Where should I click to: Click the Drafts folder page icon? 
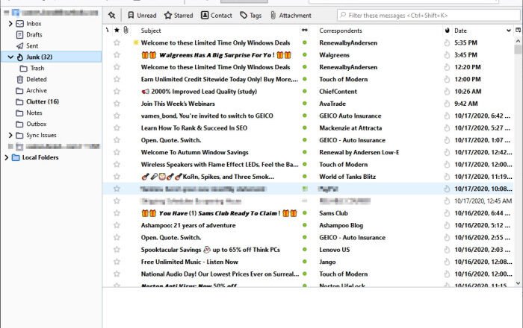pyautogui.click(x=19, y=34)
